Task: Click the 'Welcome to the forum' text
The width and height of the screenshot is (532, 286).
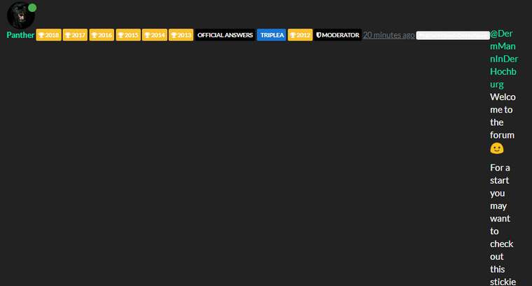Action: pos(502,116)
